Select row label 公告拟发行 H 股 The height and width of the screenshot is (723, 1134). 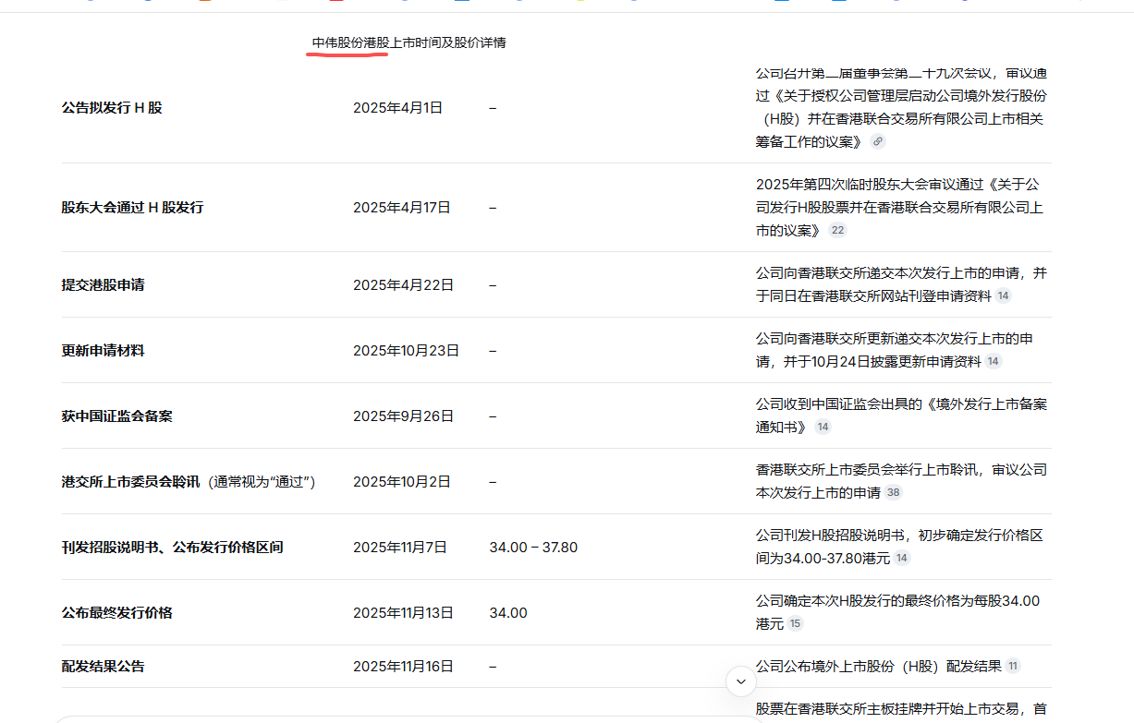[x=112, y=107]
